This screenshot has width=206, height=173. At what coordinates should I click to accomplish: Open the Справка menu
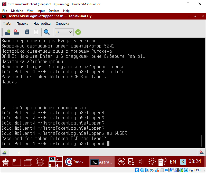point(62,24)
